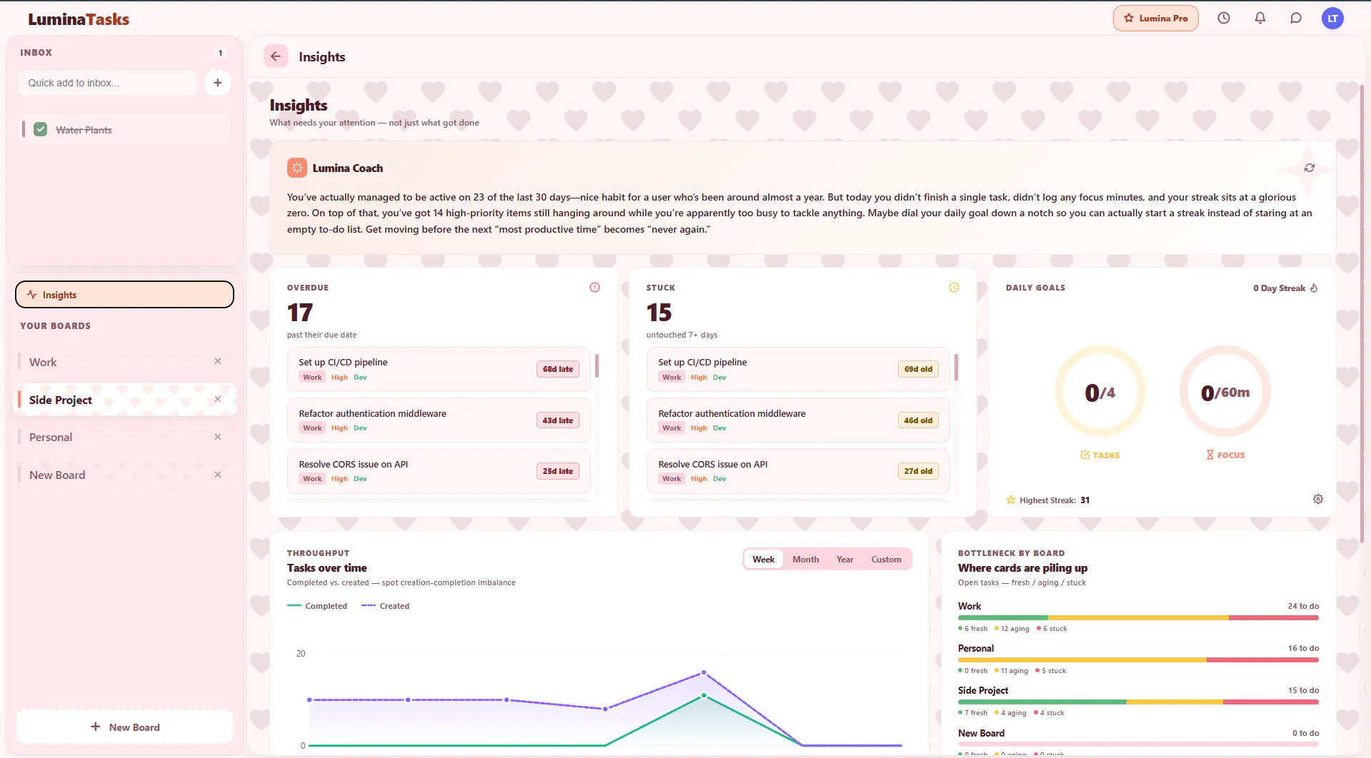Screen dimensions: 1371x758
Task: Open overdue task Resolve CORS issue on API
Action: click(439, 471)
